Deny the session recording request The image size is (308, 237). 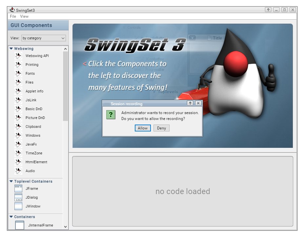click(x=161, y=128)
